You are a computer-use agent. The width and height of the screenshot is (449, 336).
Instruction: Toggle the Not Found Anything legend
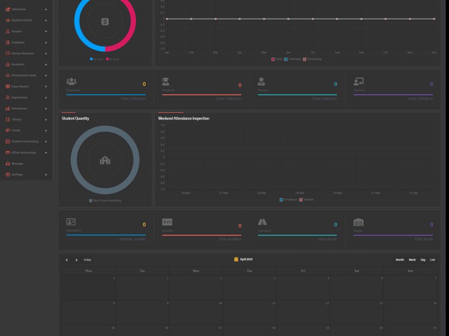[x=105, y=200]
